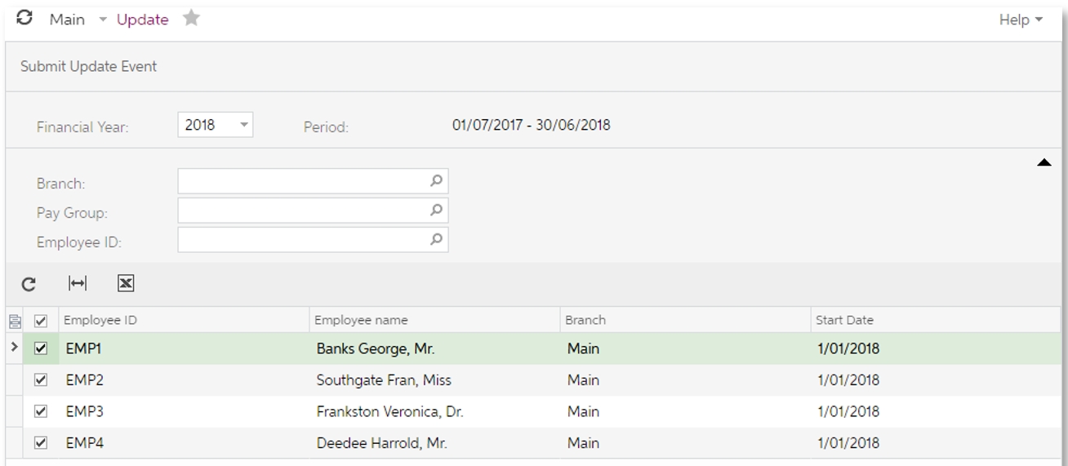
Task: Export employee grid to Excel
Action: [x=126, y=283]
